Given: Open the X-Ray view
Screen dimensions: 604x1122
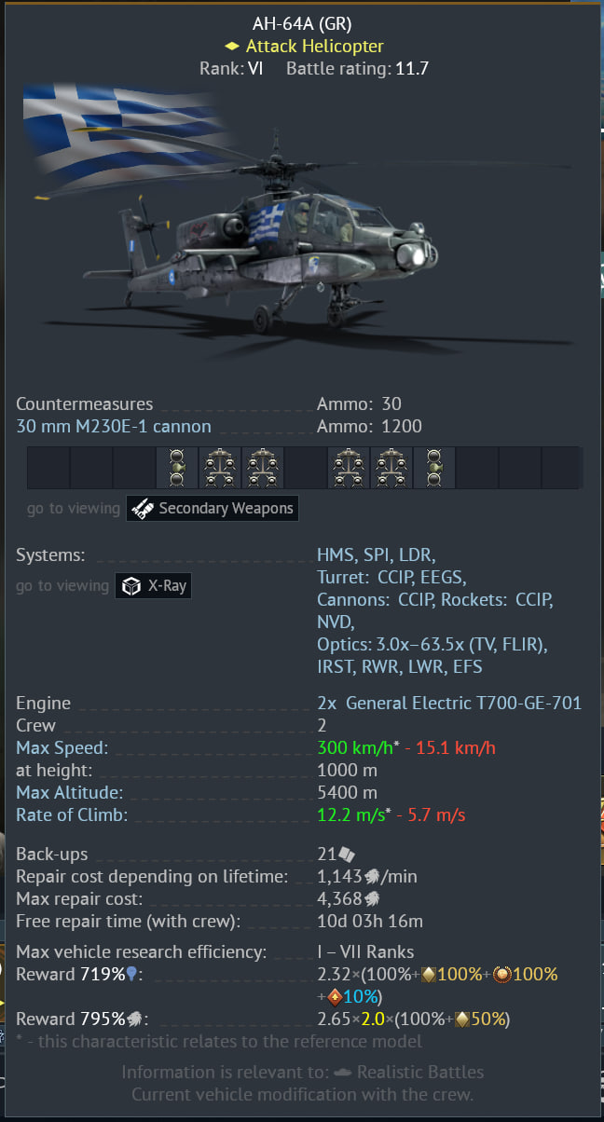Looking at the screenshot, I should pyautogui.click(x=153, y=586).
